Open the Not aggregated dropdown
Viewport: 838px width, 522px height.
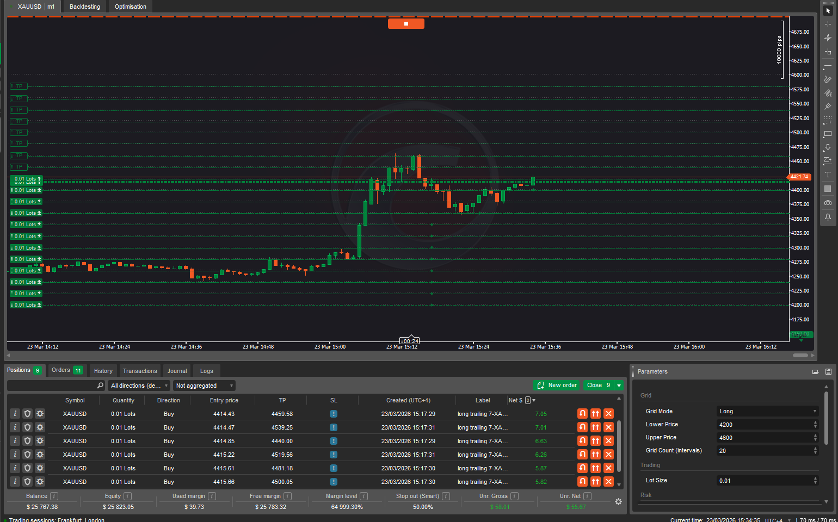(x=204, y=385)
